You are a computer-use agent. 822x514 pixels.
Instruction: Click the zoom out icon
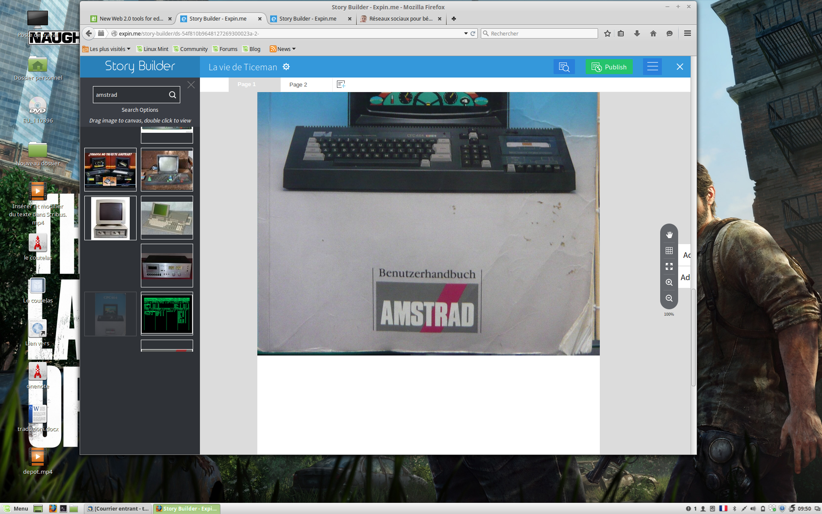click(x=669, y=299)
